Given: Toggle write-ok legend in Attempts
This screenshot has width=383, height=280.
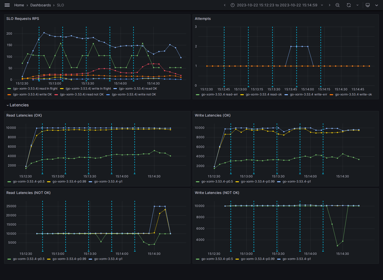Looking at the screenshot, I should tap(353, 94).
